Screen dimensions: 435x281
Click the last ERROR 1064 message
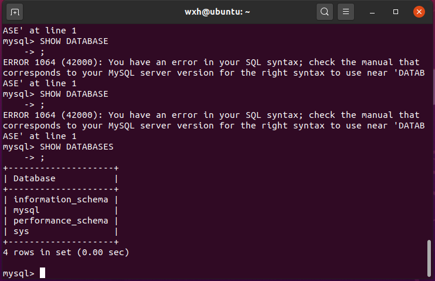pos(211,115)
